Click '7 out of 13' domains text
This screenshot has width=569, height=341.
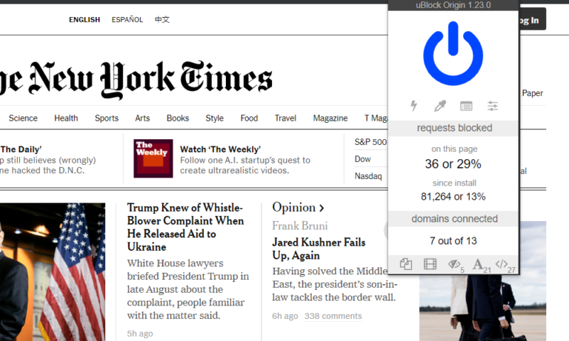coord(453,241)
